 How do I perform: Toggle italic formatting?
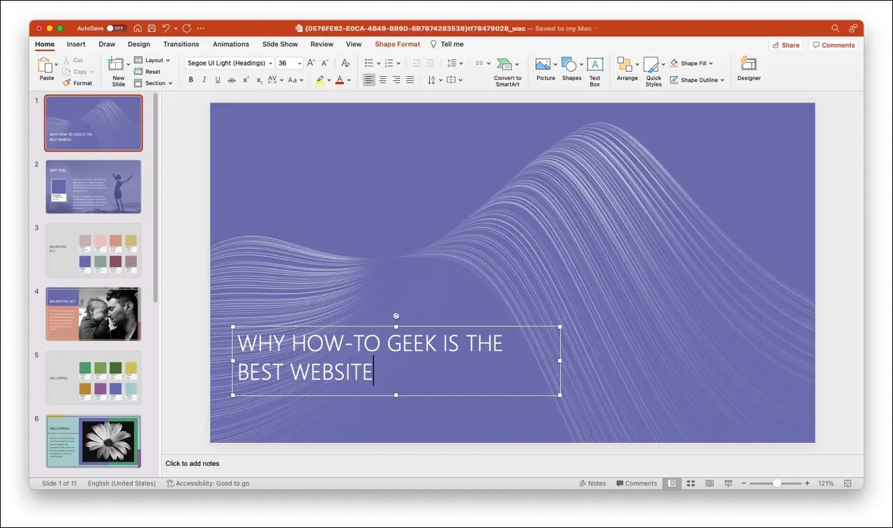[x=204, y=80]
